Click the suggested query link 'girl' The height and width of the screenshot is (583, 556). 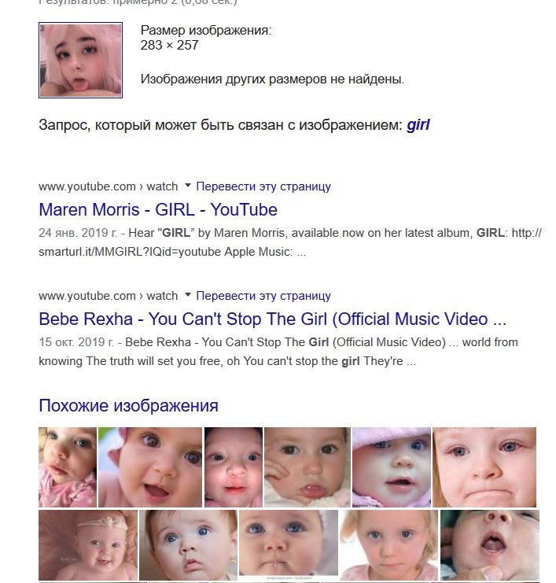click(x=418, y=125)
